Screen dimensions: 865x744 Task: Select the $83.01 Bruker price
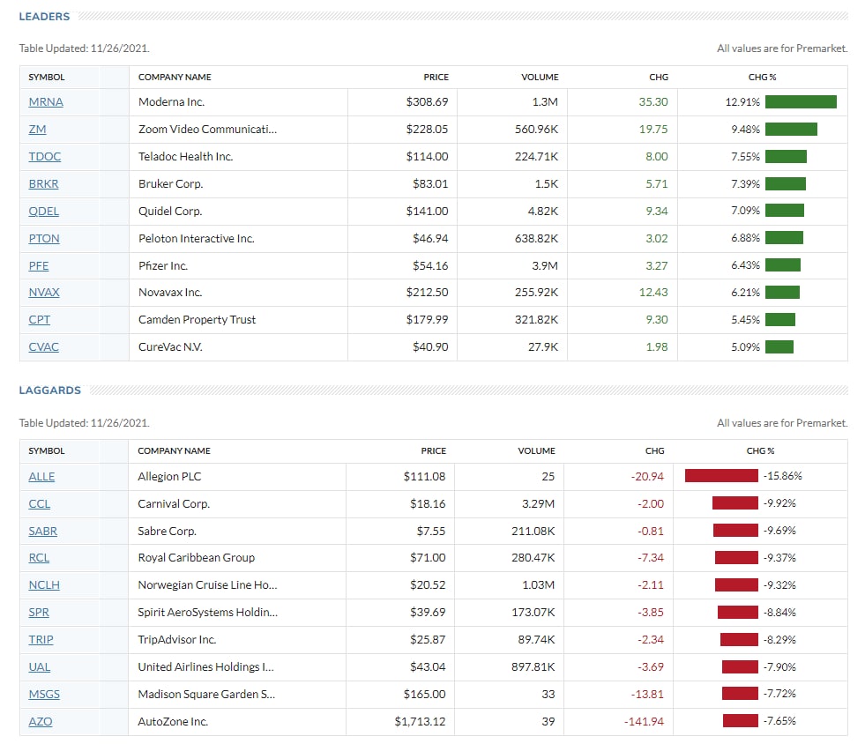430,183
